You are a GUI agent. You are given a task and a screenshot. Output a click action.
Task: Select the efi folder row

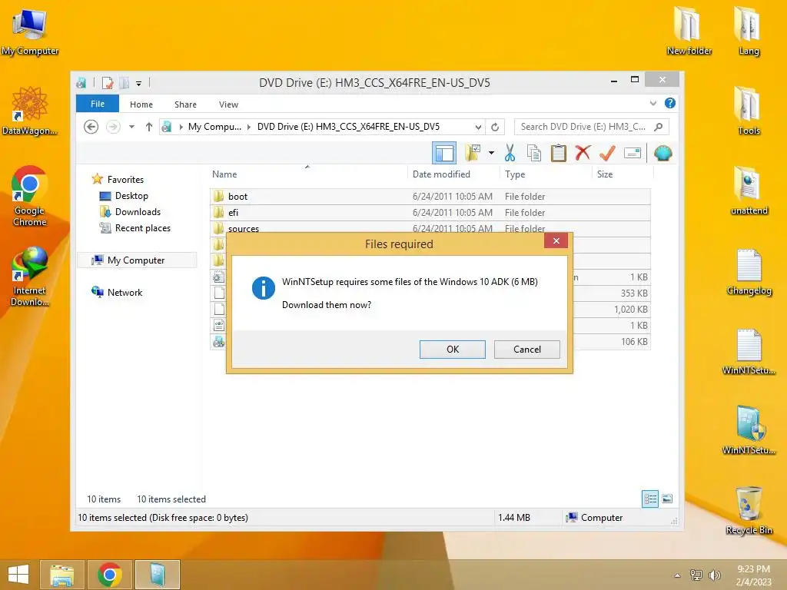point(430,212)
